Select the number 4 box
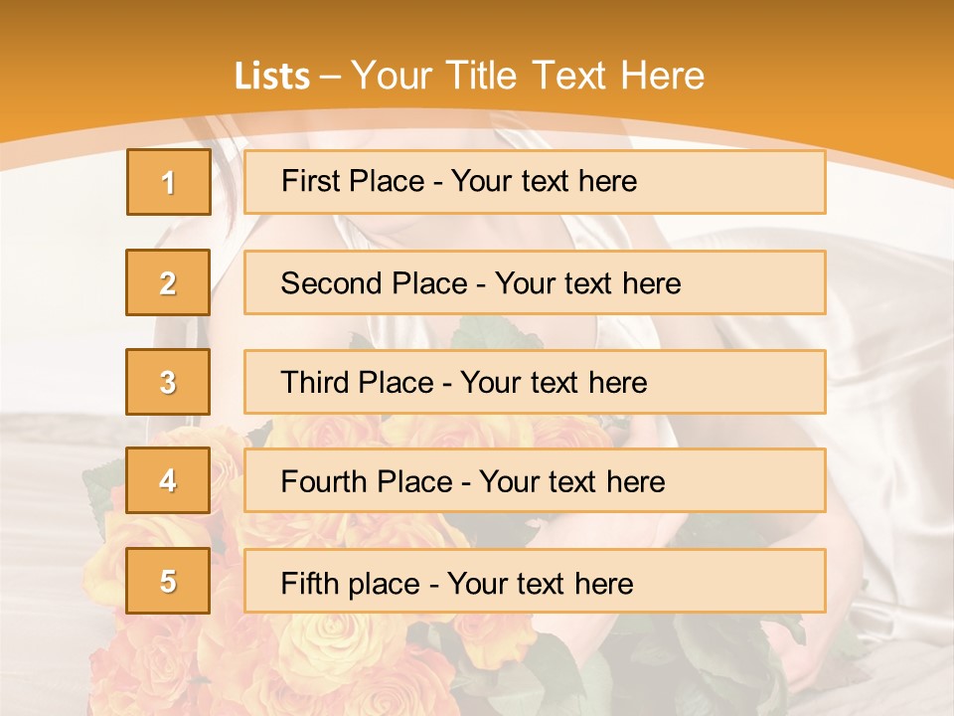This screenshot has height=716, width=954. (168, 480)
